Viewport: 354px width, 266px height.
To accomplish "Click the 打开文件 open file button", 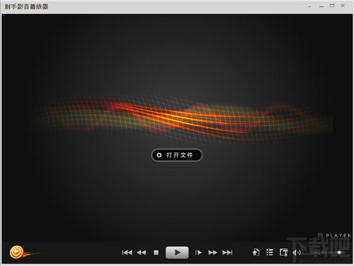I will (177, 155).
